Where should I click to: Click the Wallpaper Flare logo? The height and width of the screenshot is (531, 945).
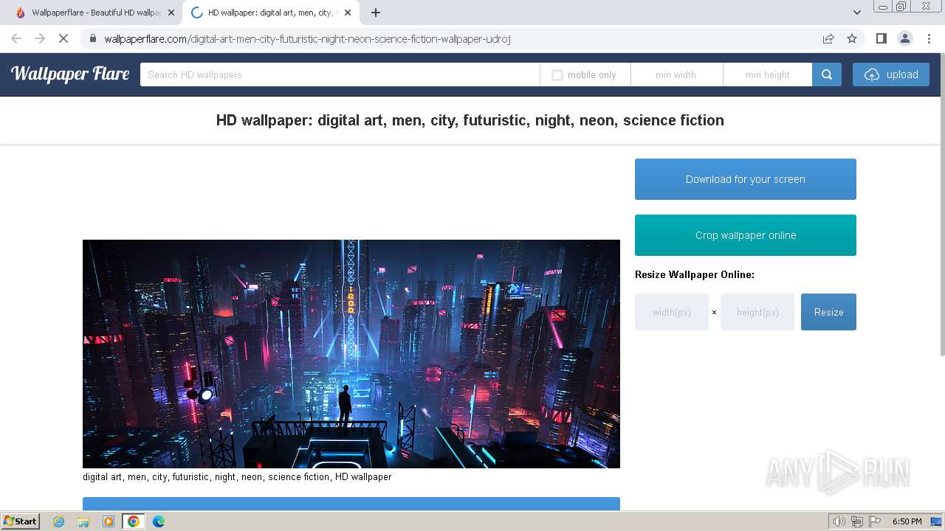pyautogui.click(x=70, y=74)
